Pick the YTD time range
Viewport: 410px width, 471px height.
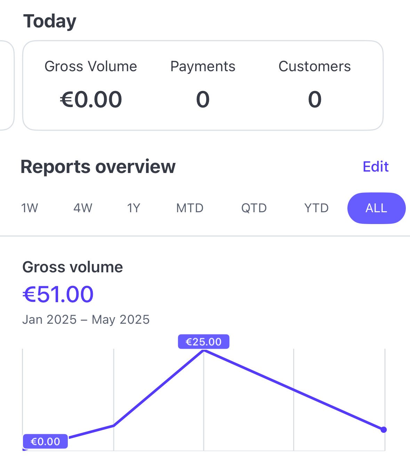[x=316, y=208]
